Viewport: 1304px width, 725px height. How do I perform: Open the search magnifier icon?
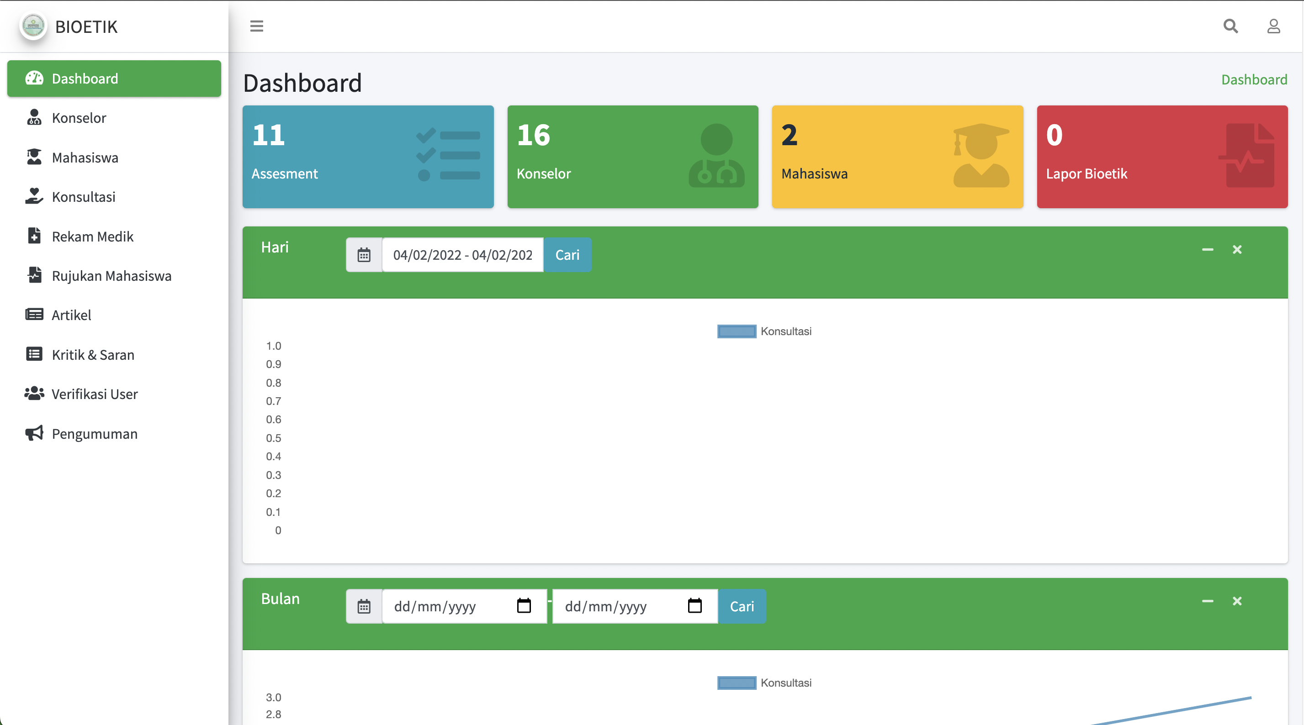tap(1230, 26)
